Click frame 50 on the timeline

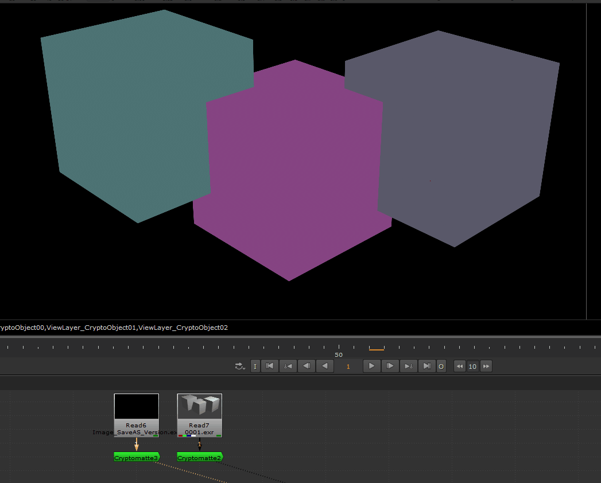click(x=339, y=348)
